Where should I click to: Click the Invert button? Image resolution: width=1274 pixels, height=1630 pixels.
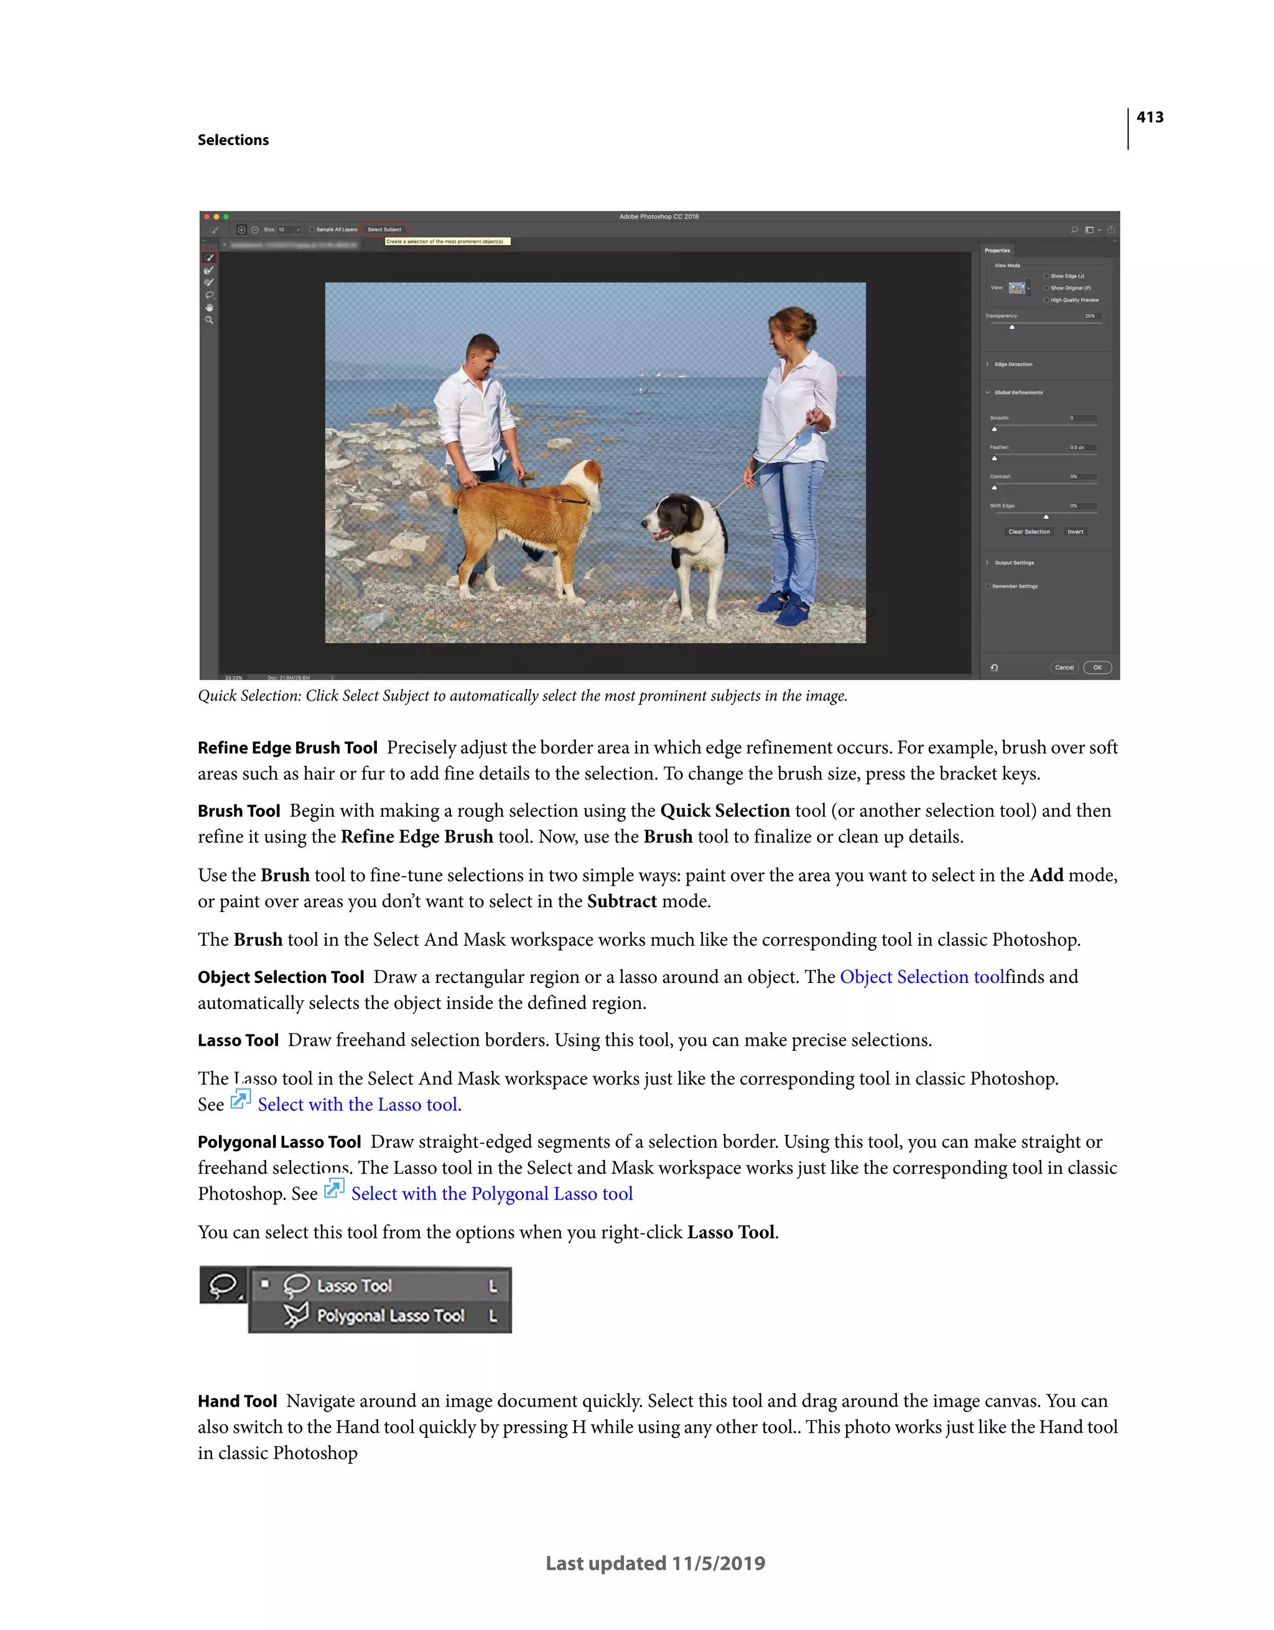point(1076,532)
